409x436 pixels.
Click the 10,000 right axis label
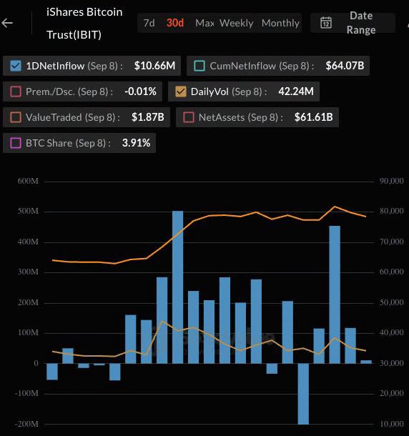(x=391, y=424)
